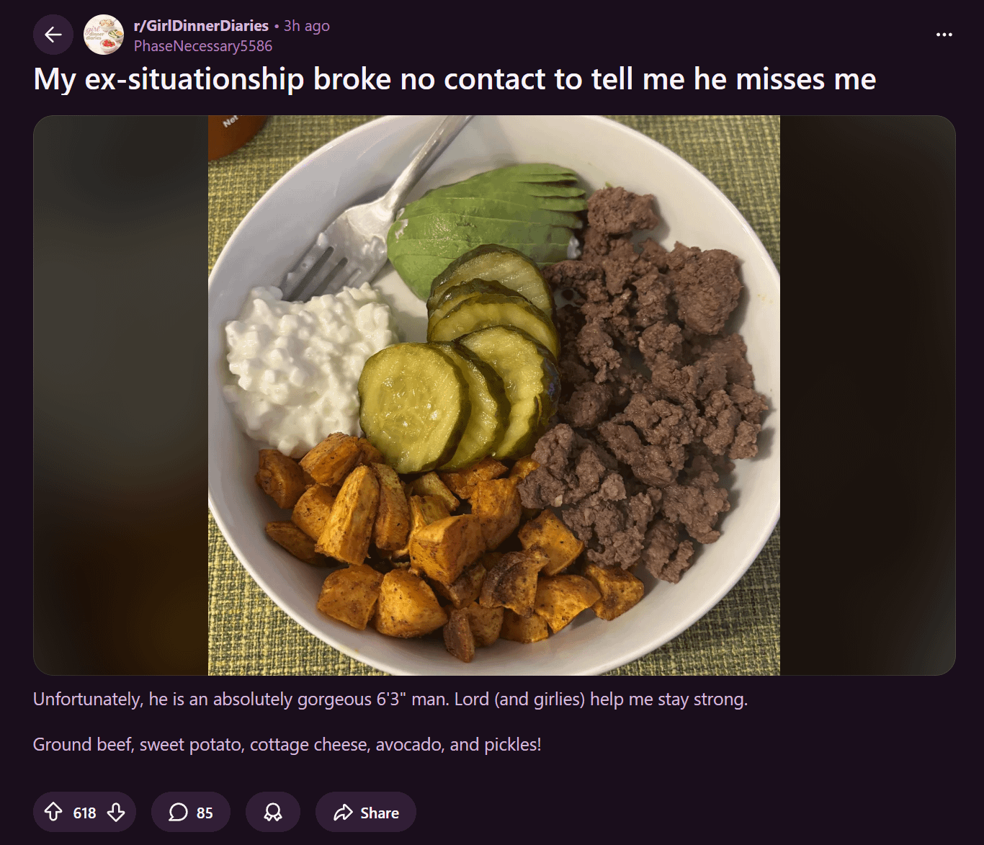The width and height of the screenshot is (984, 845).
Task: Open the 85 comments count
Action: pyautogui.click(x=205, y=813)
